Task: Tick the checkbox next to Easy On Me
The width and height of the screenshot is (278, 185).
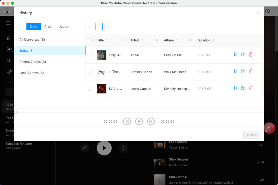Action: pyautogui.click(x=90, y=55)
